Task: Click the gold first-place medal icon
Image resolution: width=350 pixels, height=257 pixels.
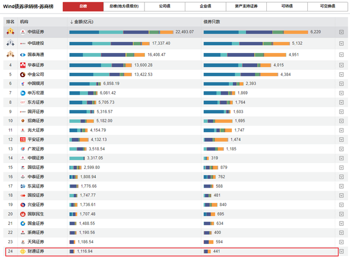Action: coord(10,32)
